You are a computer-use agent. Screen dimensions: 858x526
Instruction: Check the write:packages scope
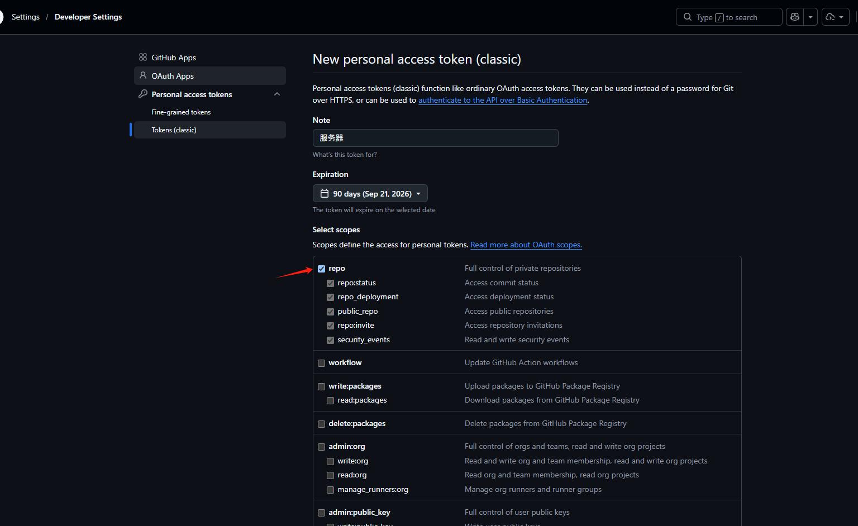pyautogui.click(x=322, y=386)
